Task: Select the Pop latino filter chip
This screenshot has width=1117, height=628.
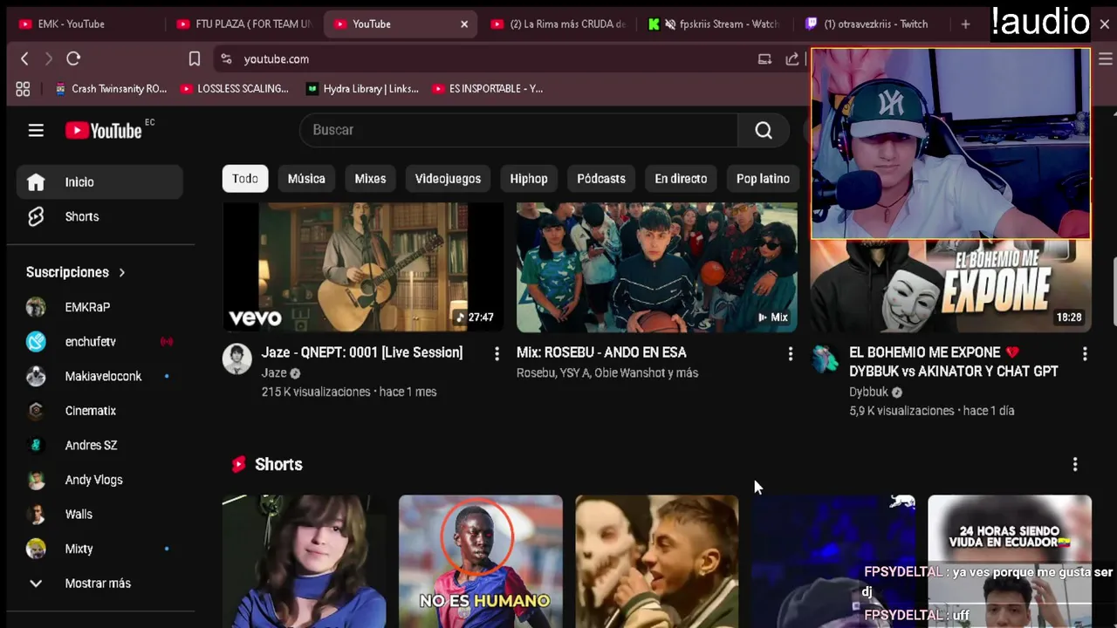Action: [763, 178]
